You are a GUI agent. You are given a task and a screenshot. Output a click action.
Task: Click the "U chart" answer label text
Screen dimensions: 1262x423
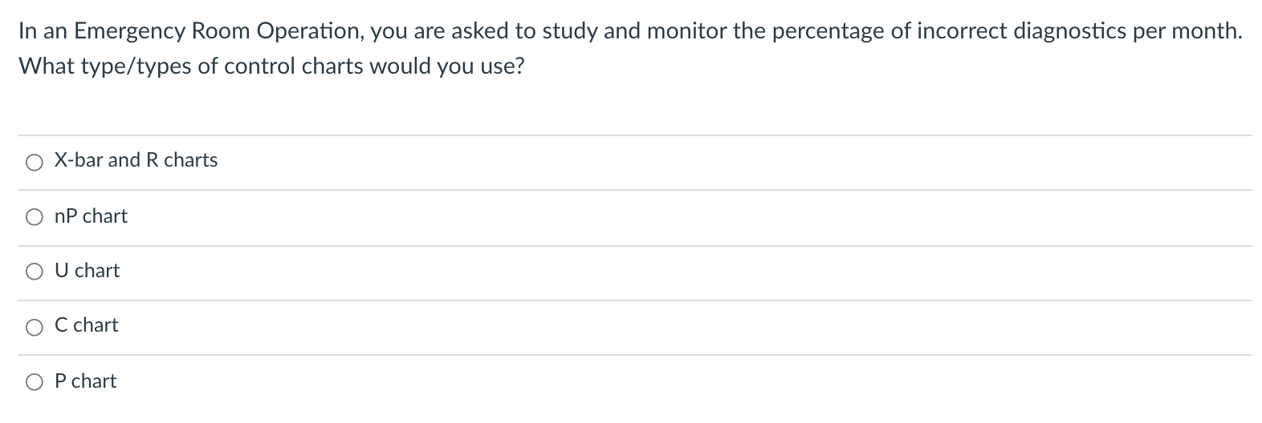click(87, 271)
